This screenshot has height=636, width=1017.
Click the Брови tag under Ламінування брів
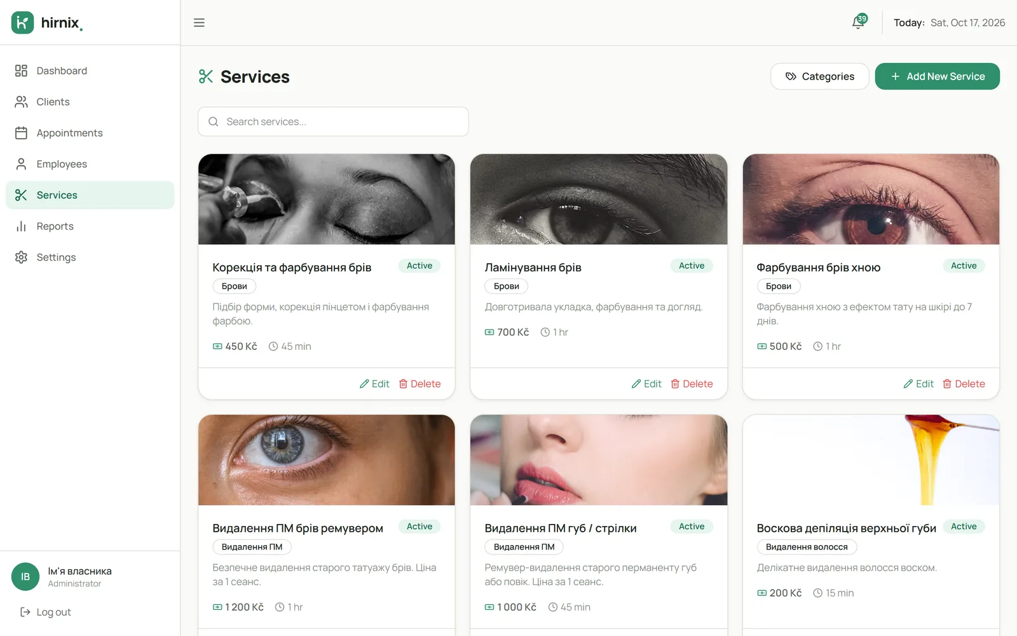[507, 286]
